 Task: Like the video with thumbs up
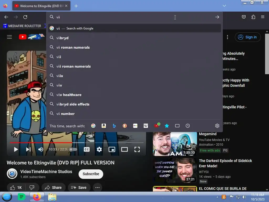(16, 188)
